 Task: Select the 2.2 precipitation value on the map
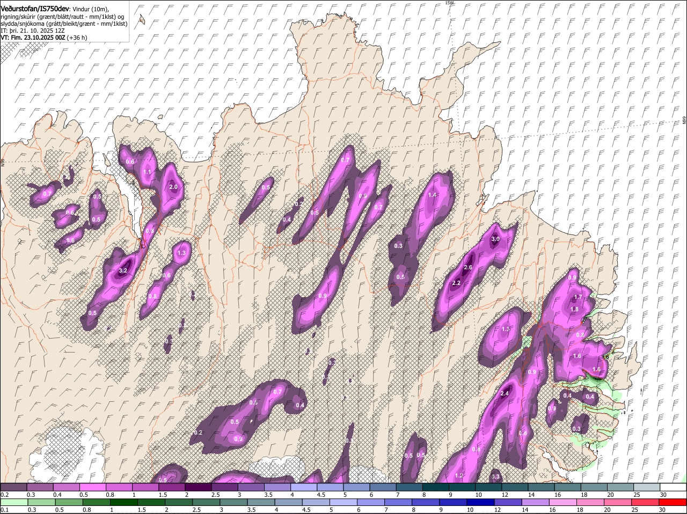tap(457, 283)
